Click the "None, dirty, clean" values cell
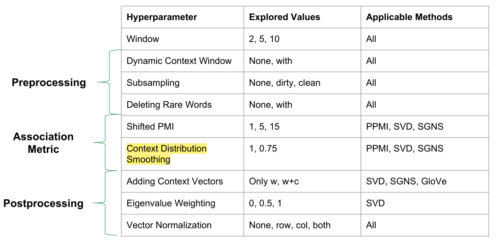 pyautogui.click(x=285, y=83)
